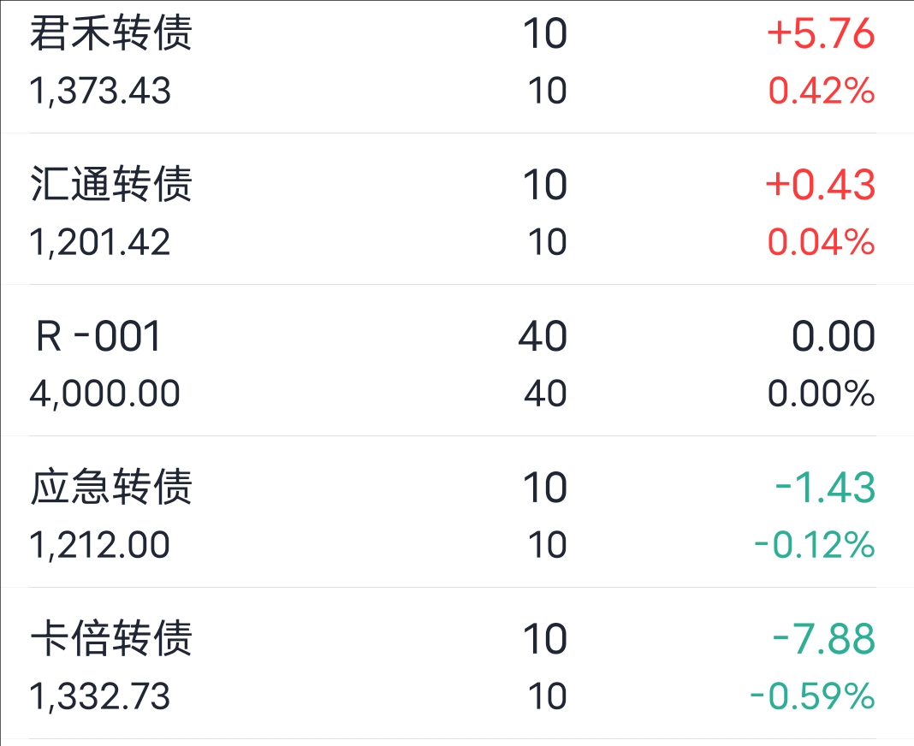914x746 pixels.
Task: Tap the R-001 quantity 40
Action: tap(543, 336)
